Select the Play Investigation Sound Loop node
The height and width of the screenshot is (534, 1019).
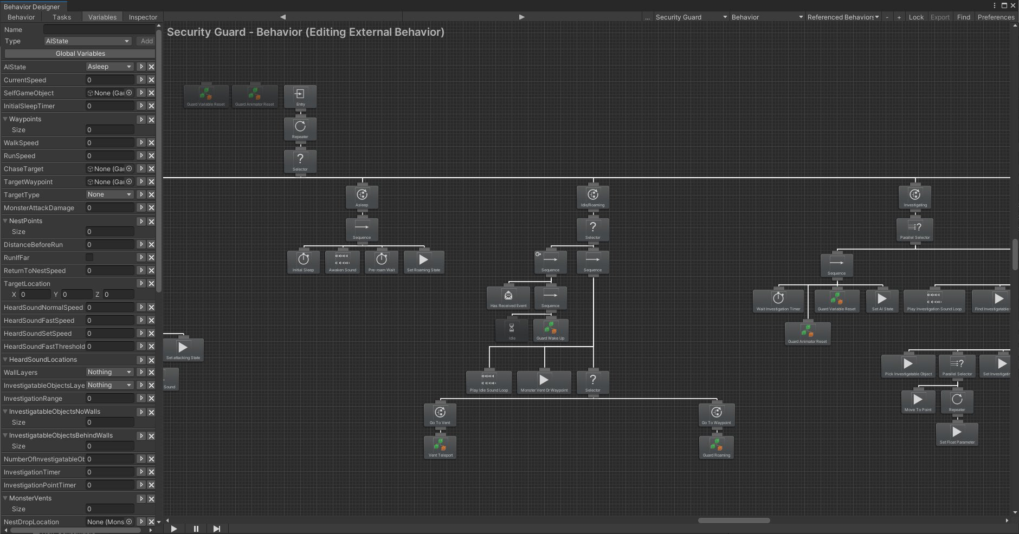pos(934,301)
